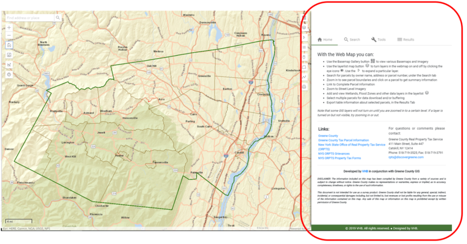Image resolution: width=467 pixels, height=244 pixels.
Task: Click the location pin icon in side strip
Action: 304,57
